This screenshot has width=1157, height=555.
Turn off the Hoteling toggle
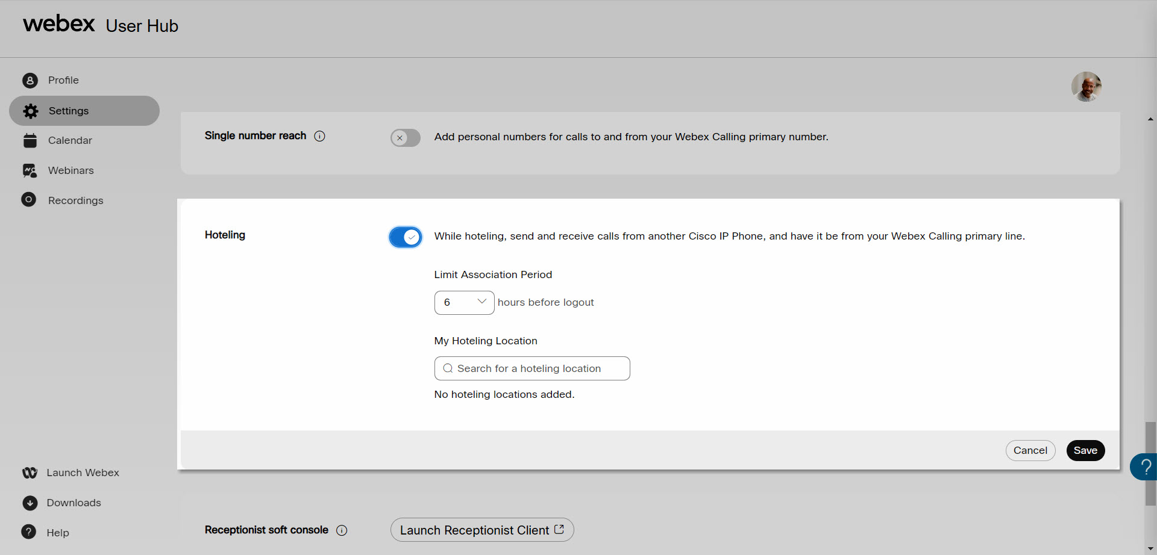tap(406, 237)
